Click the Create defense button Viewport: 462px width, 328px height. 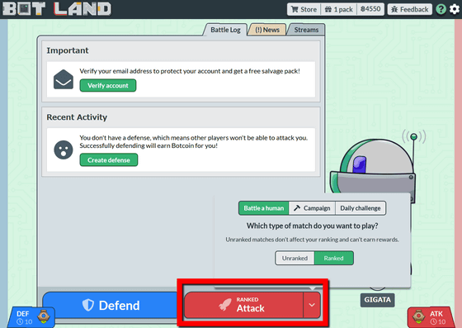click(x=109, y=160)
